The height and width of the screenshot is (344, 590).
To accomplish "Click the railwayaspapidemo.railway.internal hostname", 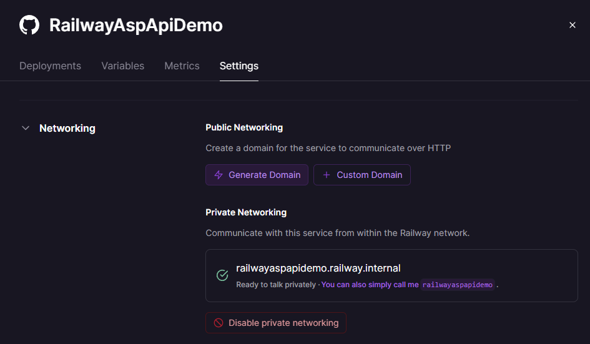I will tap(318, 268).
